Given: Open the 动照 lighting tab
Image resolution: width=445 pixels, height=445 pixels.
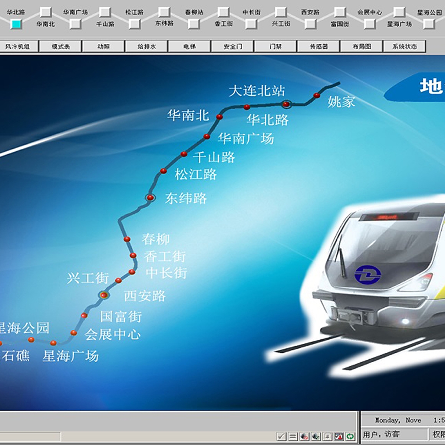Looking at the screenshot, I should [103, 46].
